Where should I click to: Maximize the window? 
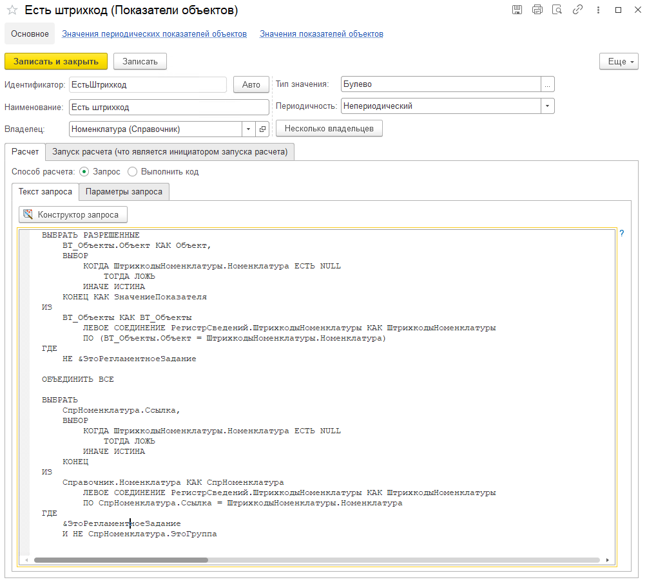click(618, 10)
